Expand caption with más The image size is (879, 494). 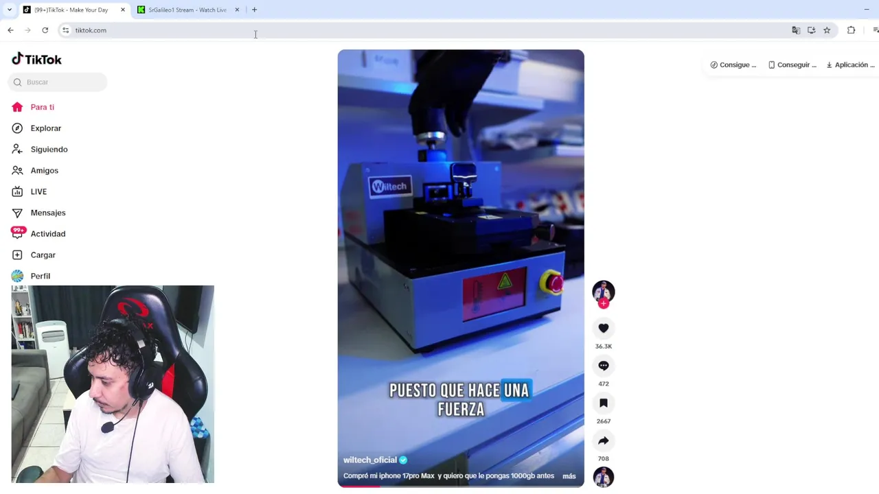click(569, 476)
